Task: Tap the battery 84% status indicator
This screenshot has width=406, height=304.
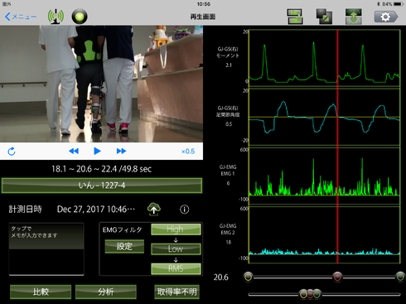Action: [x=393, y=4]
